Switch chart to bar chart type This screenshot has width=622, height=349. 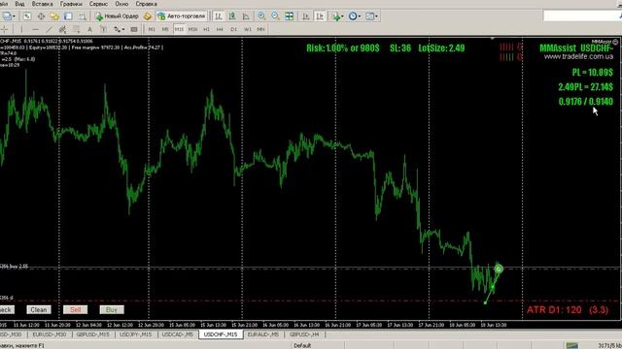click(x=218, y=16)
